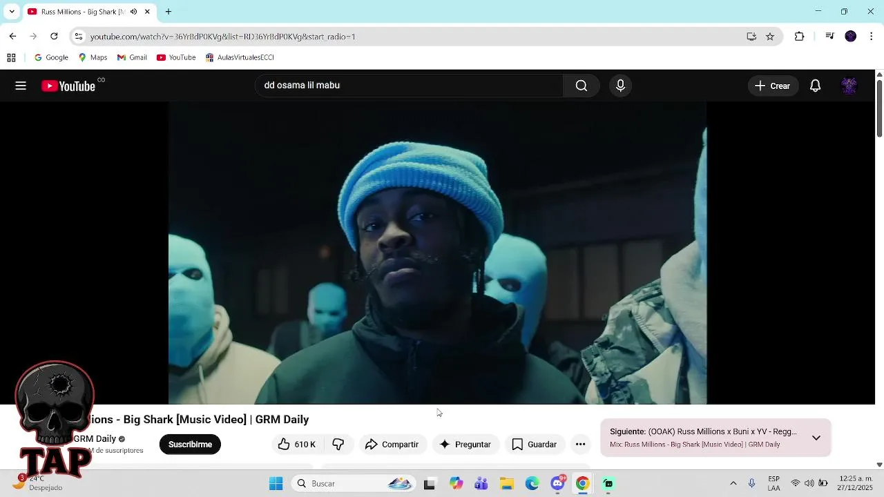The height and width of the screenshot is (497, 884).
Task: Click the address bar URL
Action: click(222, 37)
